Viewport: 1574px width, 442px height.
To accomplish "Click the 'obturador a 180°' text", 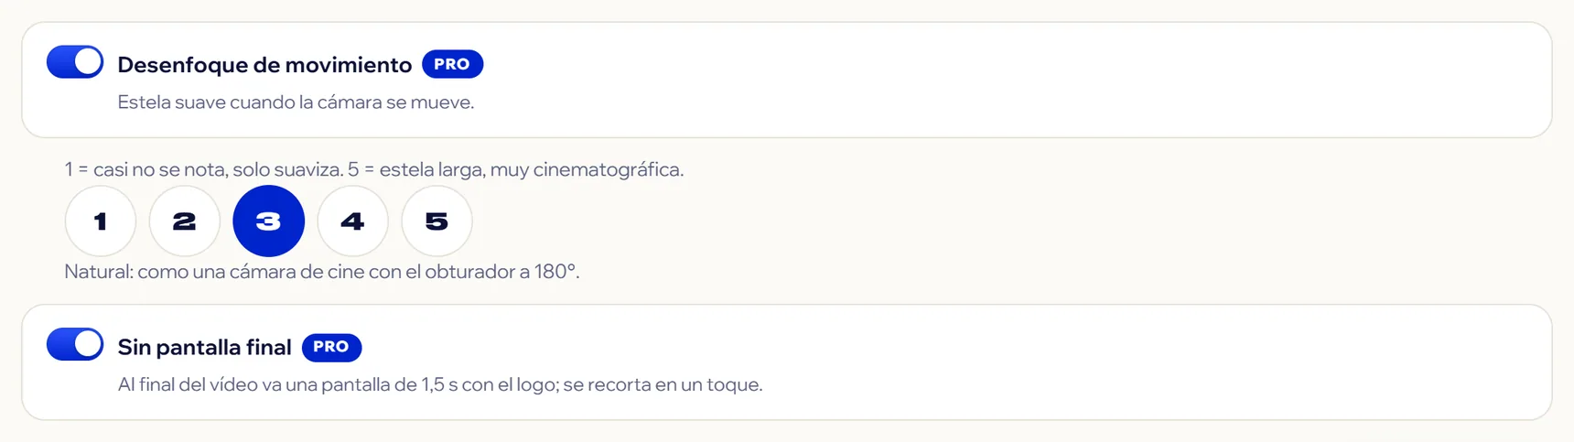I will (502, 272).
